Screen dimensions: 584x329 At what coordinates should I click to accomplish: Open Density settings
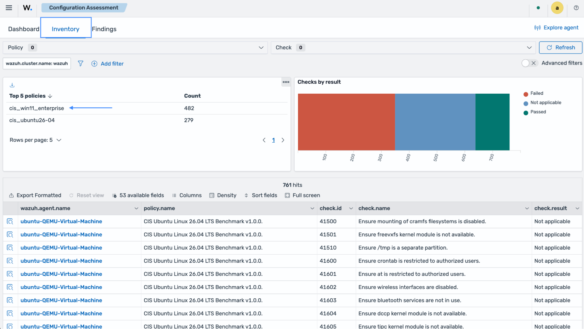pos(223,195)
